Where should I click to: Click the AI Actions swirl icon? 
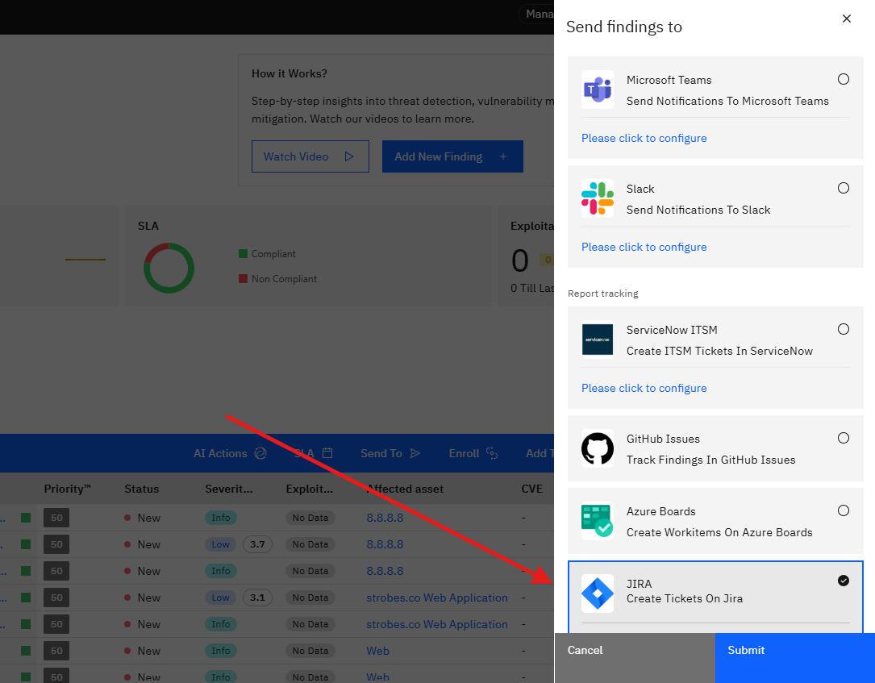pos(260,453)
